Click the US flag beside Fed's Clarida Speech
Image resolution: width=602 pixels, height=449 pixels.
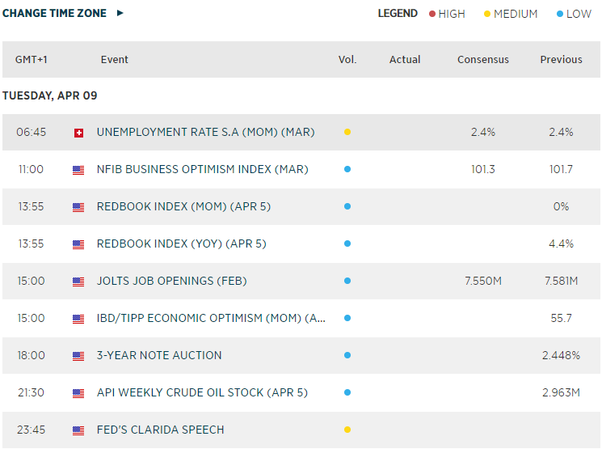coord(78,430)
